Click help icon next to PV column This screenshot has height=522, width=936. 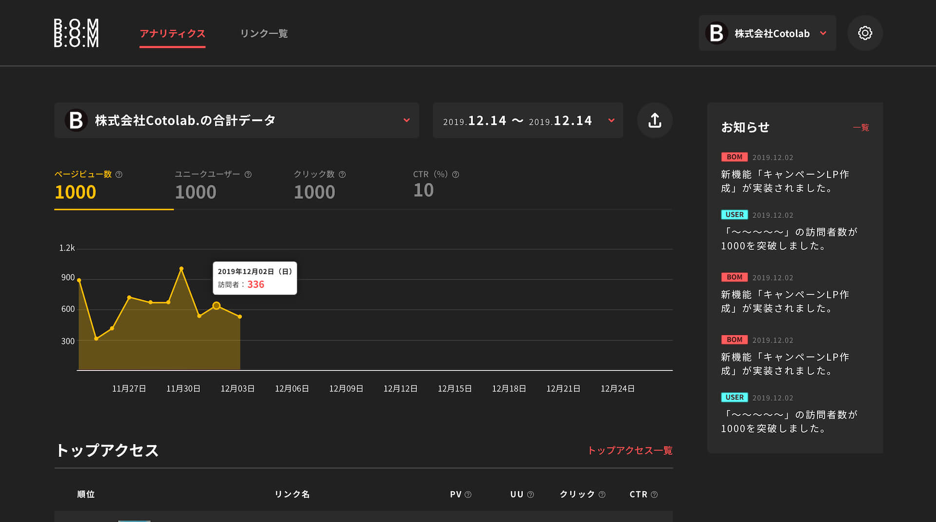pos(468,495)
